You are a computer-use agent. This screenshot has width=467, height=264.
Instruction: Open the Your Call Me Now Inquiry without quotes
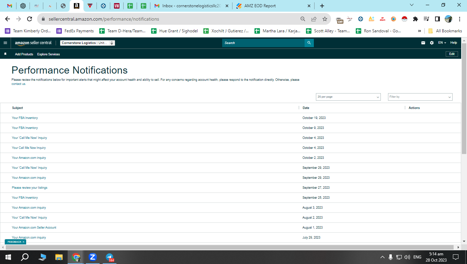(29, 148)
